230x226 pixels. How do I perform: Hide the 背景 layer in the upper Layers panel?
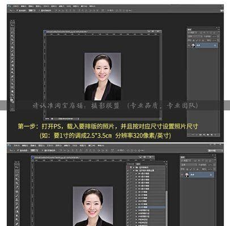click(189, 45)
